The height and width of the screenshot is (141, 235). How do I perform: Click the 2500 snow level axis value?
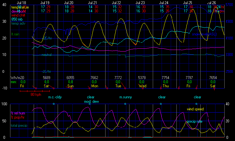point(229,71)
